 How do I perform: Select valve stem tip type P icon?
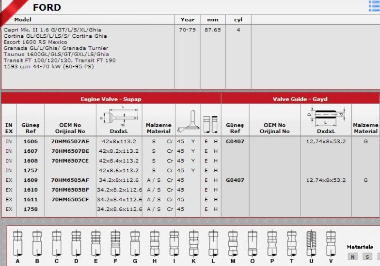point(272,243)
